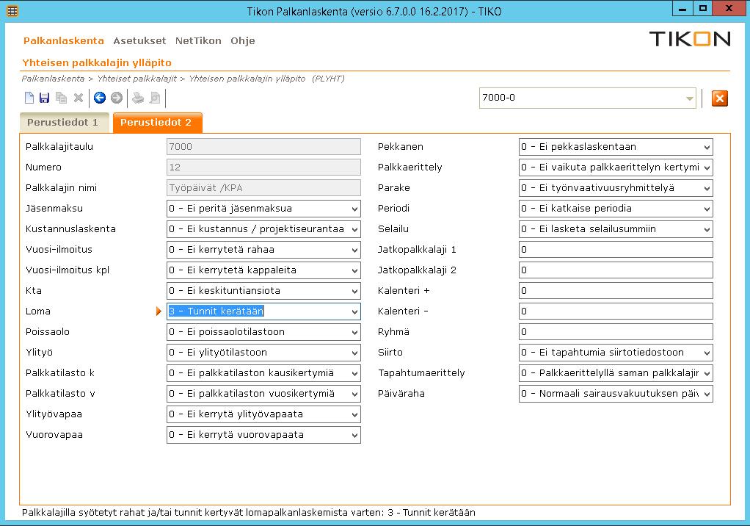Click the Jatkopalkkalaji 1 input field
The width and height of the screenshot is (750, 526).
pos(616,250)
